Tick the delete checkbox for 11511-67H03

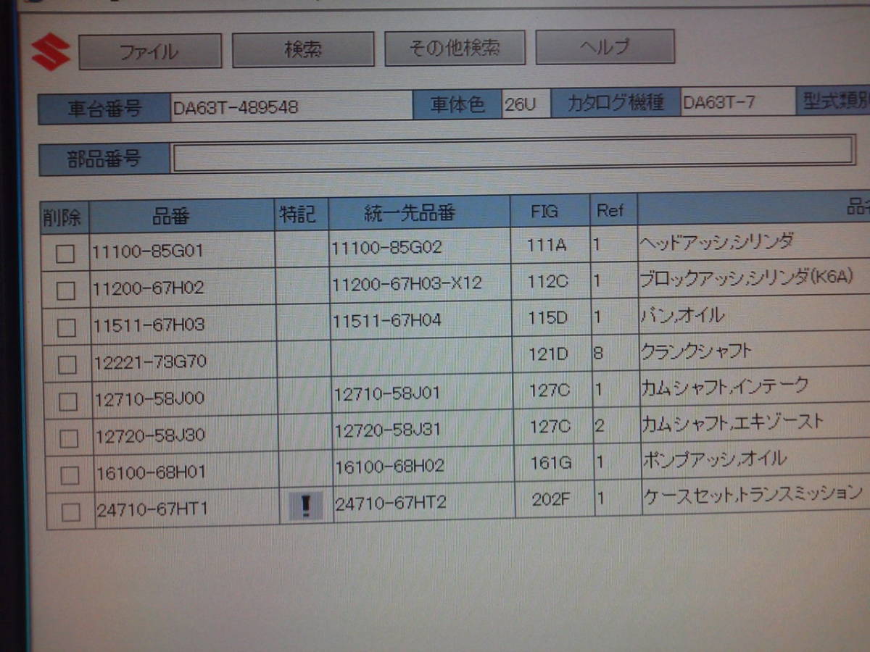click(x=67, y=327)
